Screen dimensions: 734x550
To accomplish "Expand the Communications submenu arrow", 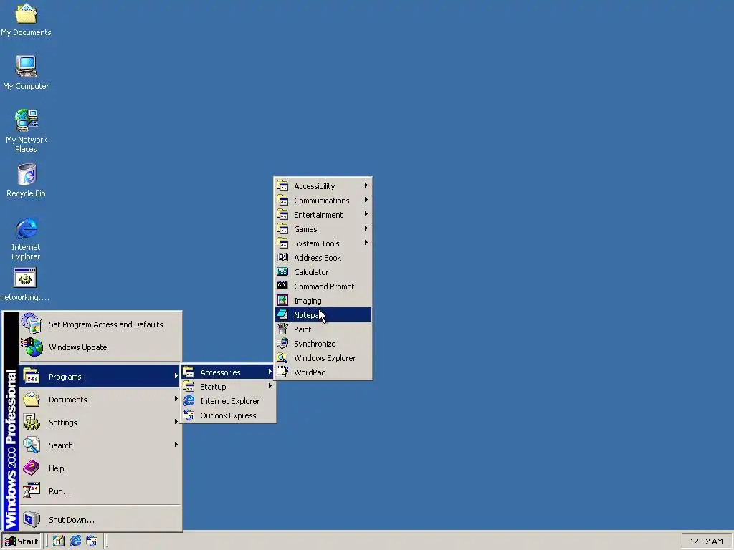I will 366,200.
